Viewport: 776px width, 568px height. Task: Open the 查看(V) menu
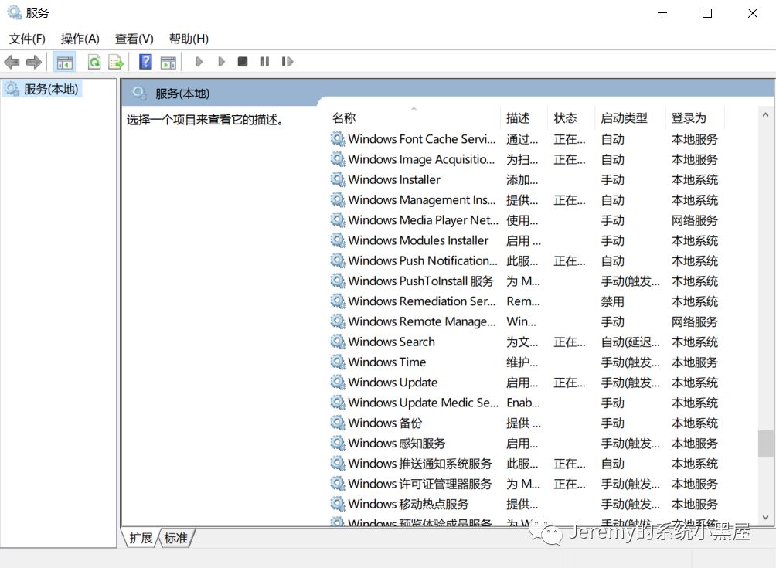point(134,39)
